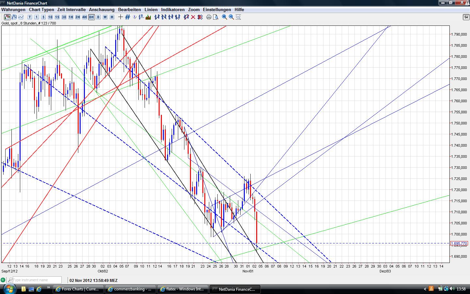Switch to the 4H interval
Screen dimensions: 470x294
[85, 17]
